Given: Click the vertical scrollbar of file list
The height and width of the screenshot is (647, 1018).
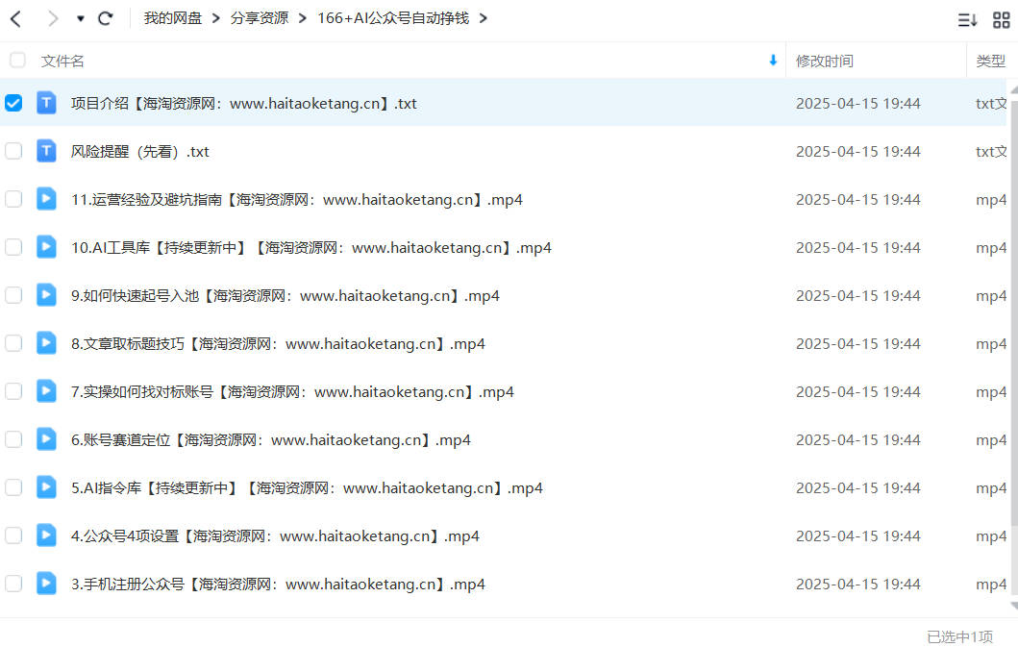Looking at the screenshot, I should click(1013, 311).
